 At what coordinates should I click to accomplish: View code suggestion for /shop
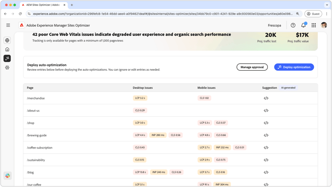pyautogui.click(x=266, y=123)
